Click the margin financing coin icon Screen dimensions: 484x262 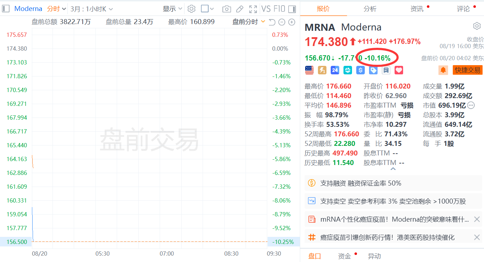pyautogui.click(x=312, y=183)
